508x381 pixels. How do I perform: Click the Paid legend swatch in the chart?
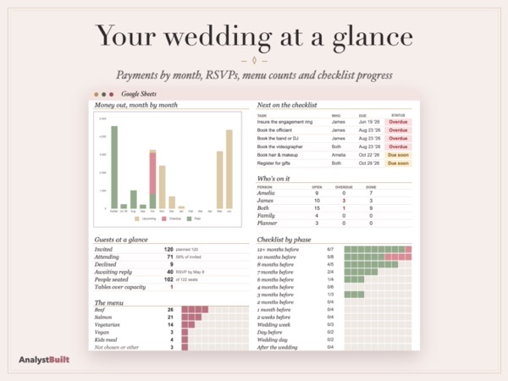[189, 218]
